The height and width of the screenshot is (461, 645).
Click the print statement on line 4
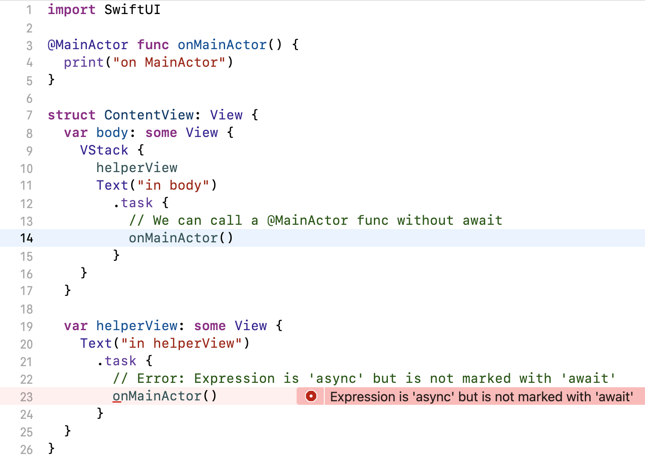click(83, 62)
